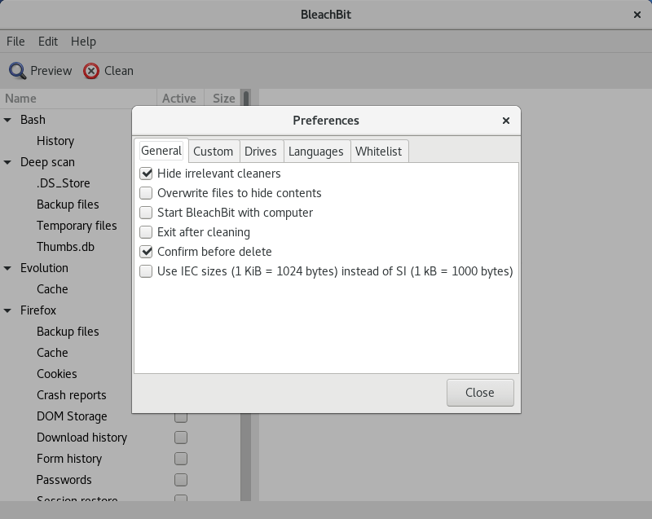Check Exit after cleaning

tap(146, 232)
